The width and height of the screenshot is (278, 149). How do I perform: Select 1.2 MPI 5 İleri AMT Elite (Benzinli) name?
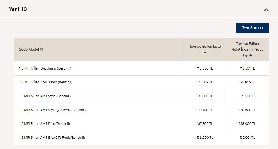pos(44,124)
